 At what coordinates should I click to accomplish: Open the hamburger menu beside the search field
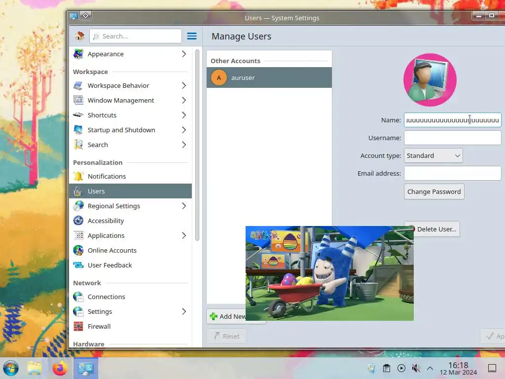point(192,36)
